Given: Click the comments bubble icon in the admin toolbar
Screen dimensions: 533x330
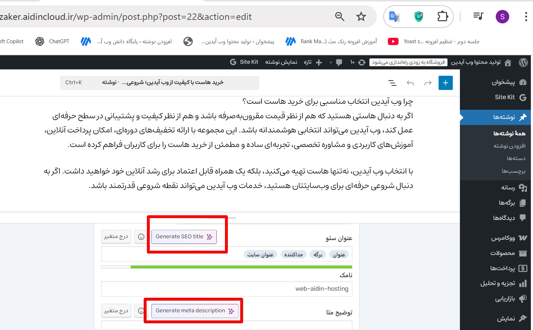Looking at the screenshot, I should 339,62.
